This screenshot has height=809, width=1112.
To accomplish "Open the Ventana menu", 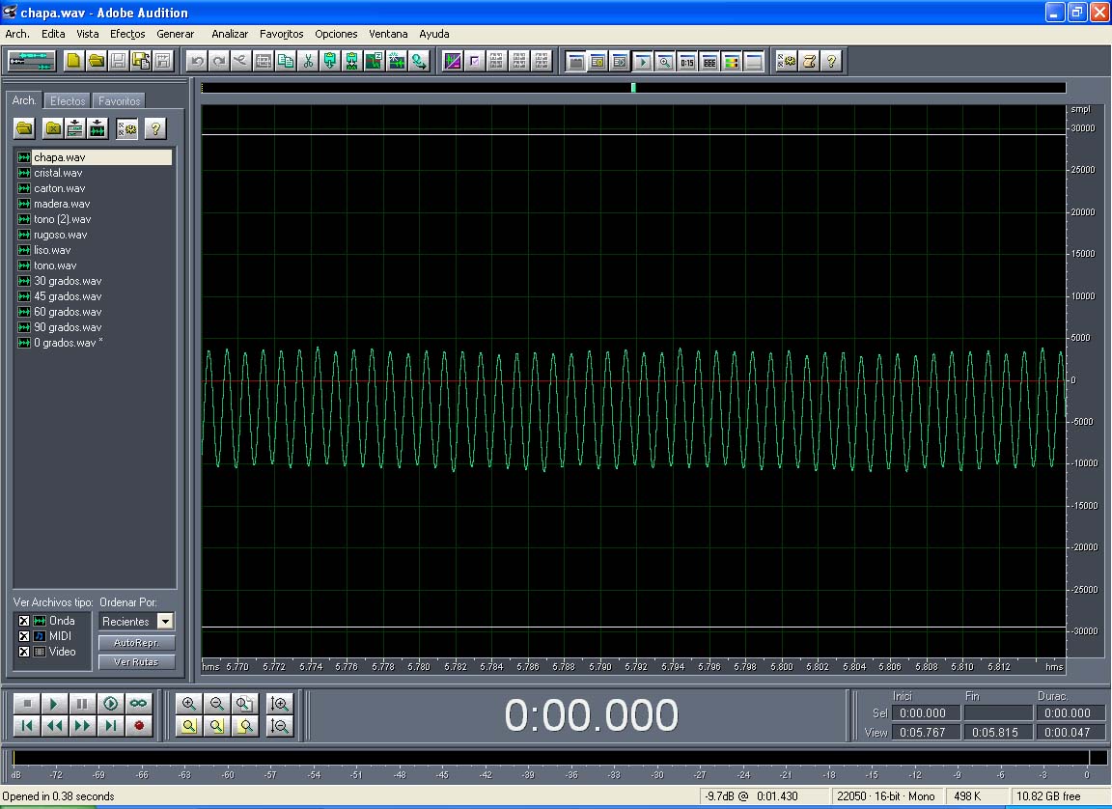I will click(388, 34).
